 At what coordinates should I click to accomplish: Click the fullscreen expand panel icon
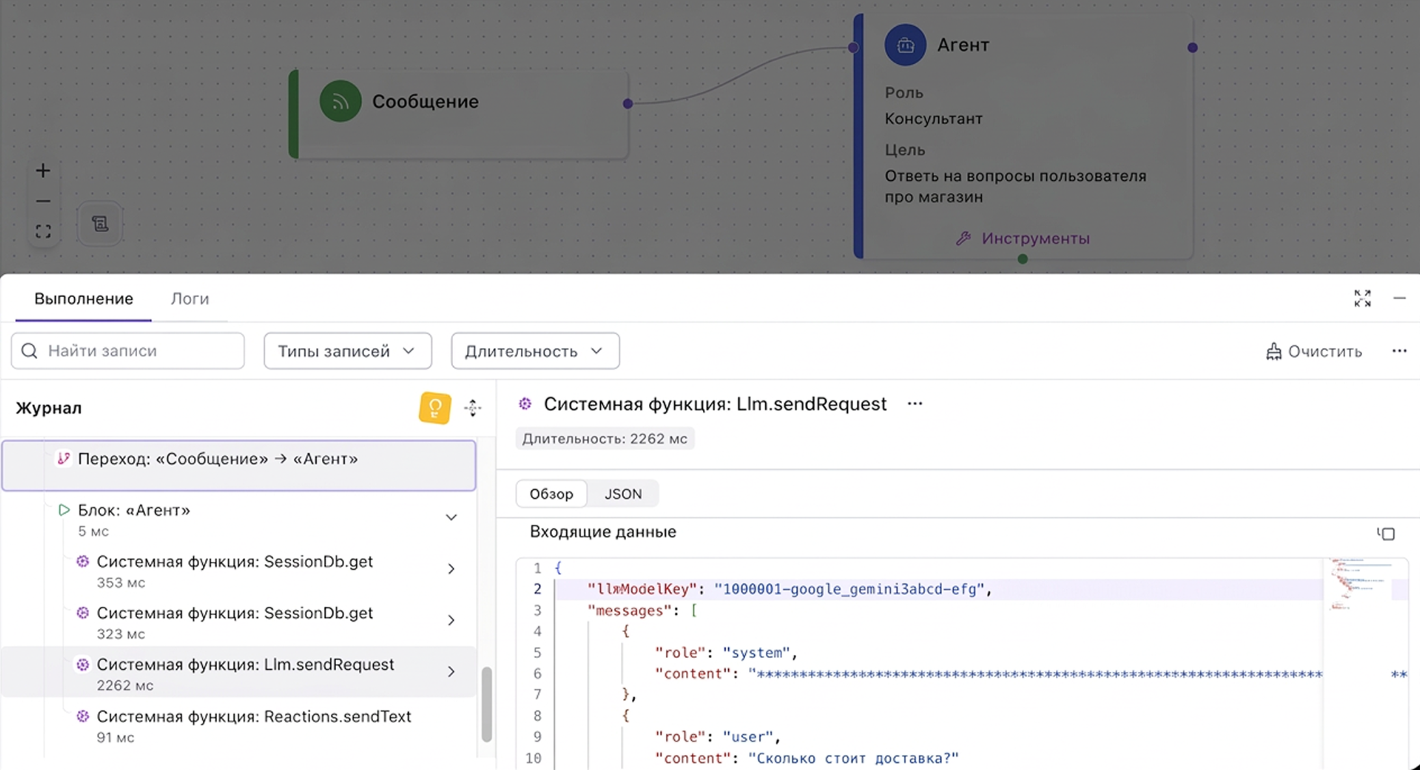pos(1362,299)
